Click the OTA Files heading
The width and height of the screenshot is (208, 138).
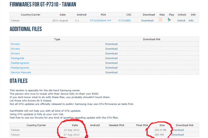coord(19,81)
